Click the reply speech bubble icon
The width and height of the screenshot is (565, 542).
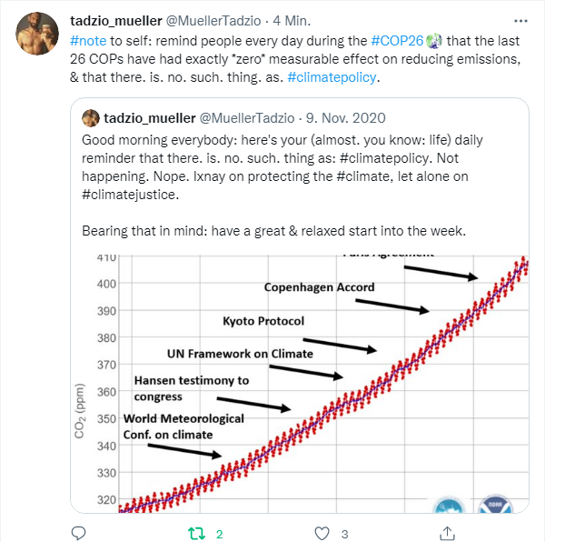click(78, 533)
